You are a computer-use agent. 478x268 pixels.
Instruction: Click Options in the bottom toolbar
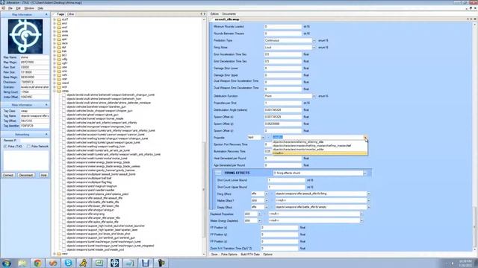[x=267, y=255]
